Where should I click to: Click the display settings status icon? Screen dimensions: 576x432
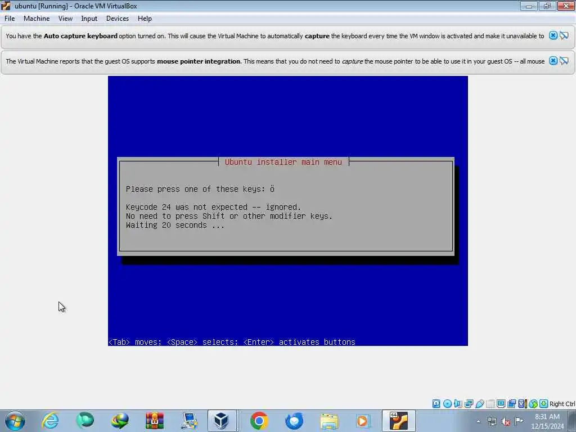coord(501,404)
